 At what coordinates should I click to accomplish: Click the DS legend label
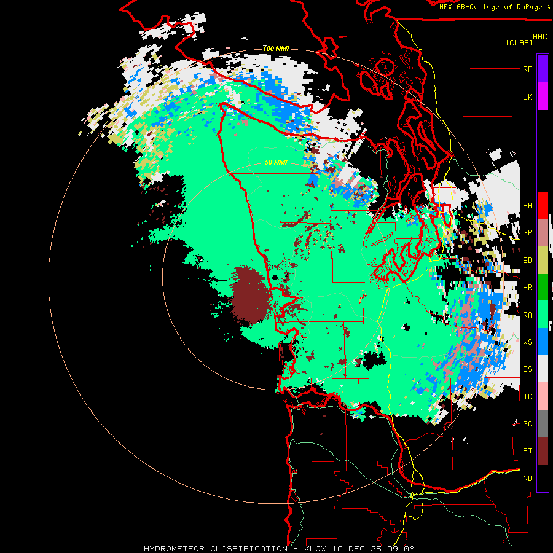point(527,369)
